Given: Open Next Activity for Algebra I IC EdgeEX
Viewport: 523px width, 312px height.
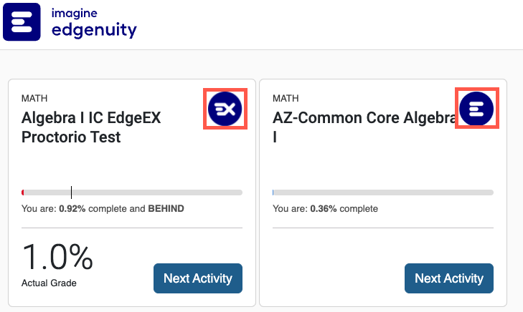Looking at the screenshot, I should pos(198,278).
